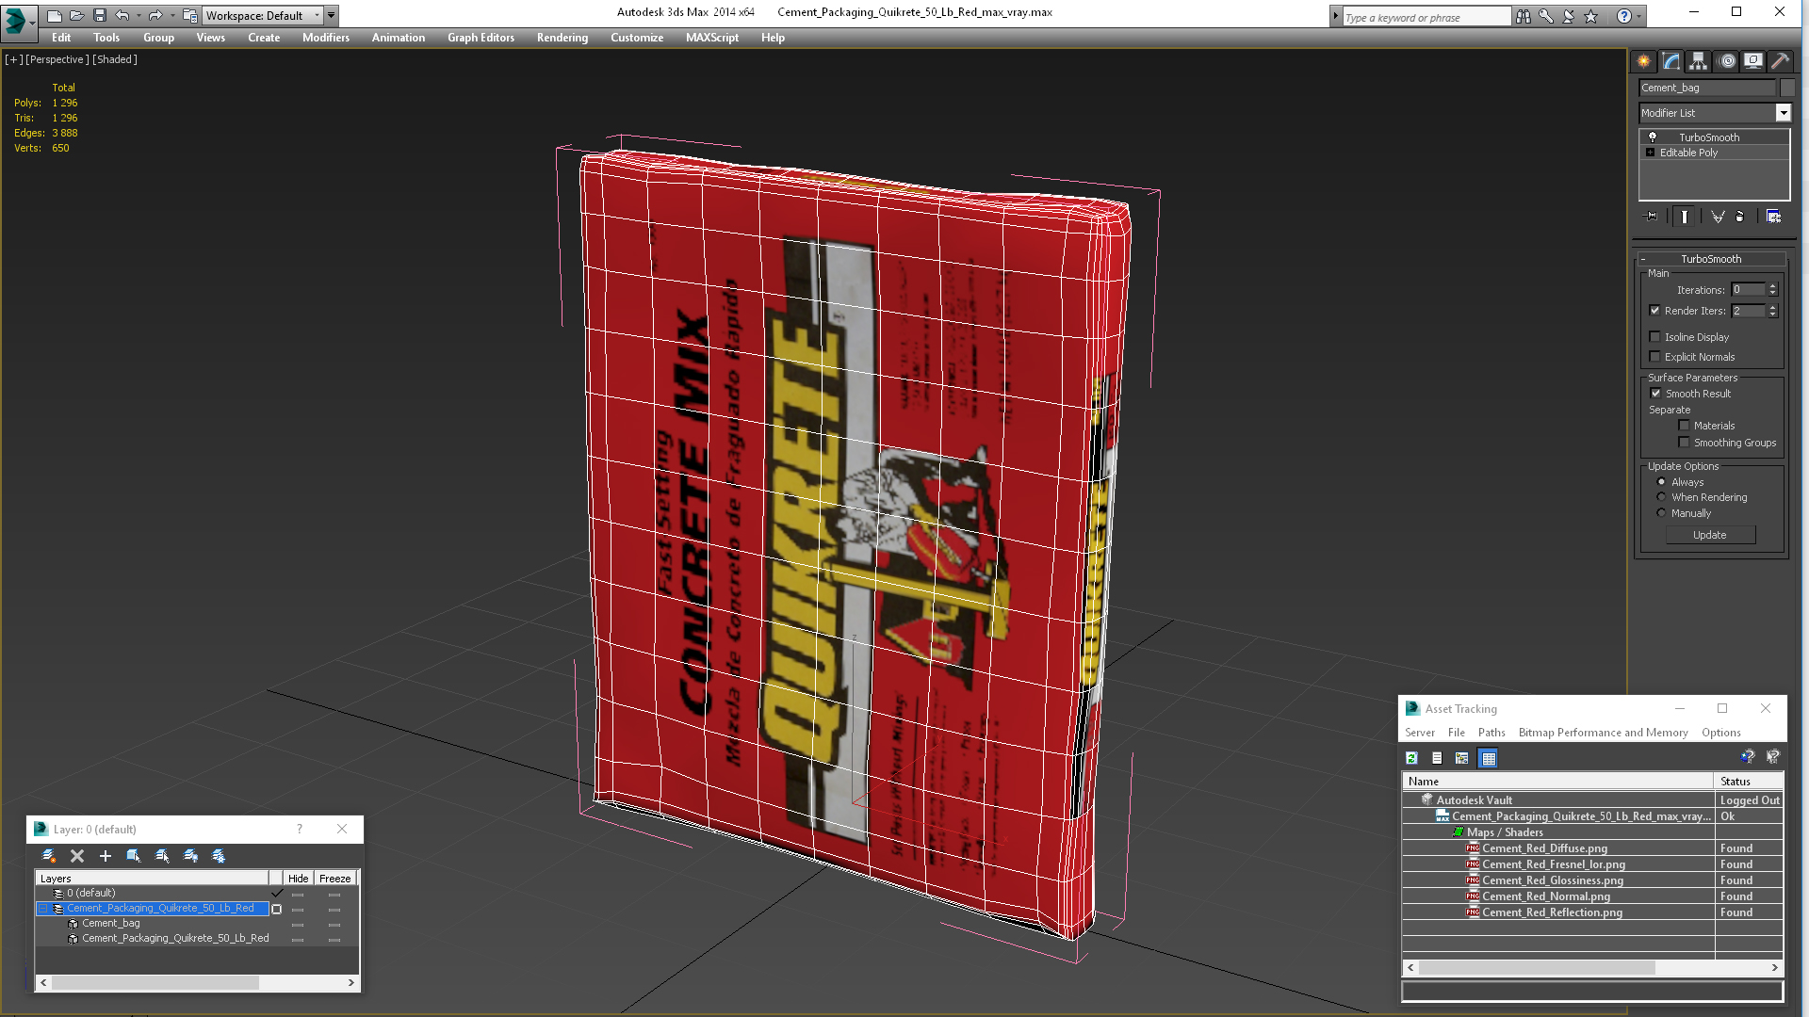
Task: Enable Separate by Materials checkbox
Action: [1684, 426]
